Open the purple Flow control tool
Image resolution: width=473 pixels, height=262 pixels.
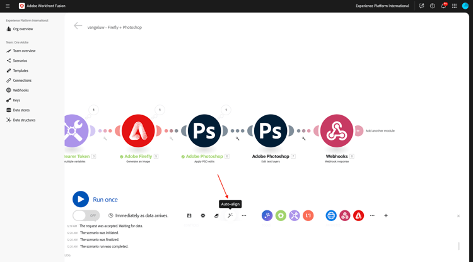click(267, 215)
